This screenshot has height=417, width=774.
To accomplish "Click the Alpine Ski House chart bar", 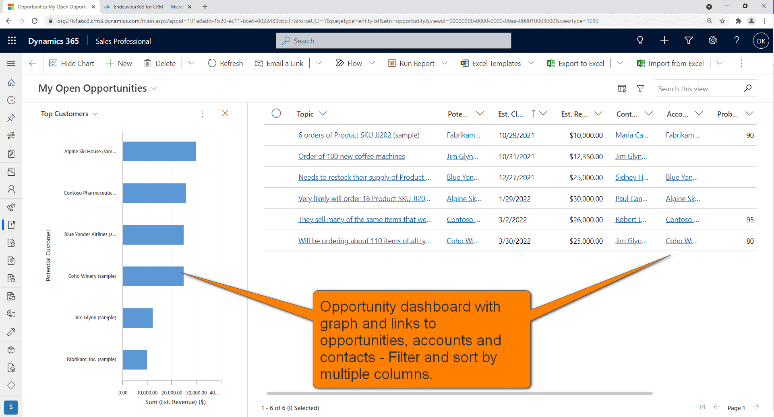I will pyautogui.click(x=159, y=152).
